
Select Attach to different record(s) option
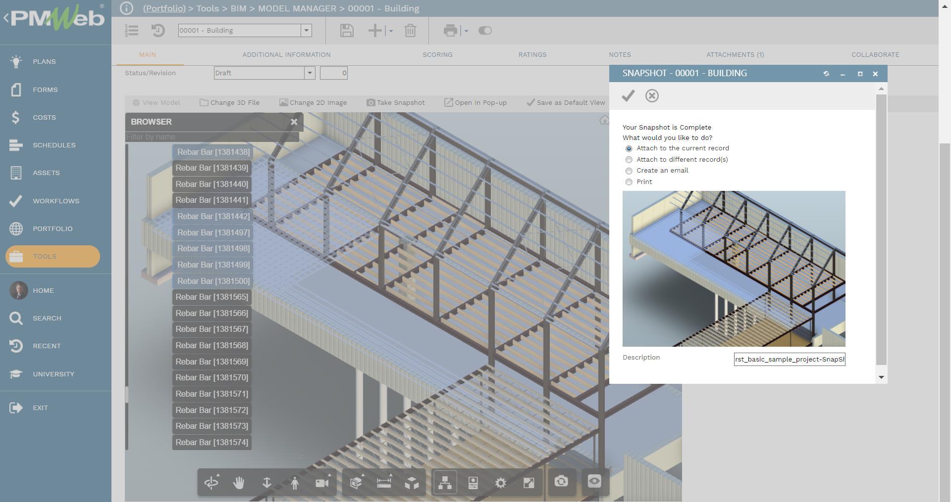[x=629, y=160]
